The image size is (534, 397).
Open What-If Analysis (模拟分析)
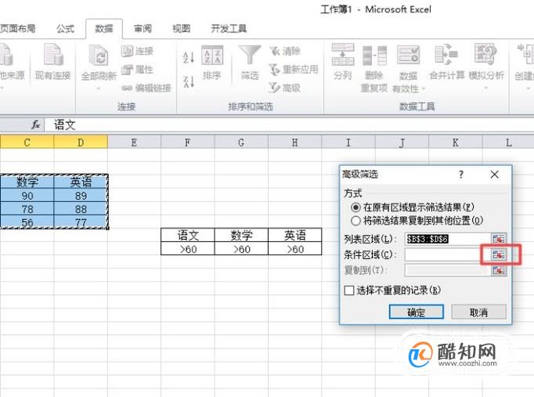[486, 62]
